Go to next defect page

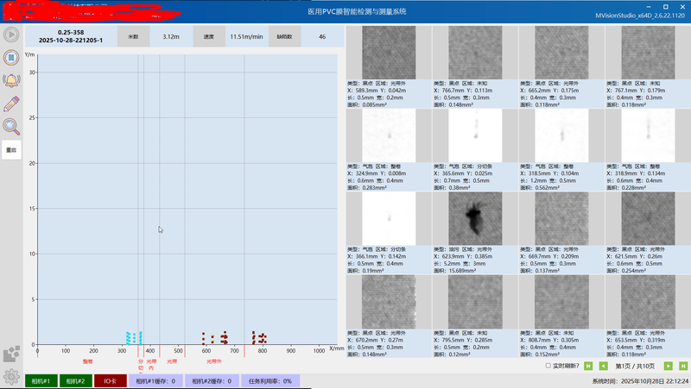tap(669, 367)
